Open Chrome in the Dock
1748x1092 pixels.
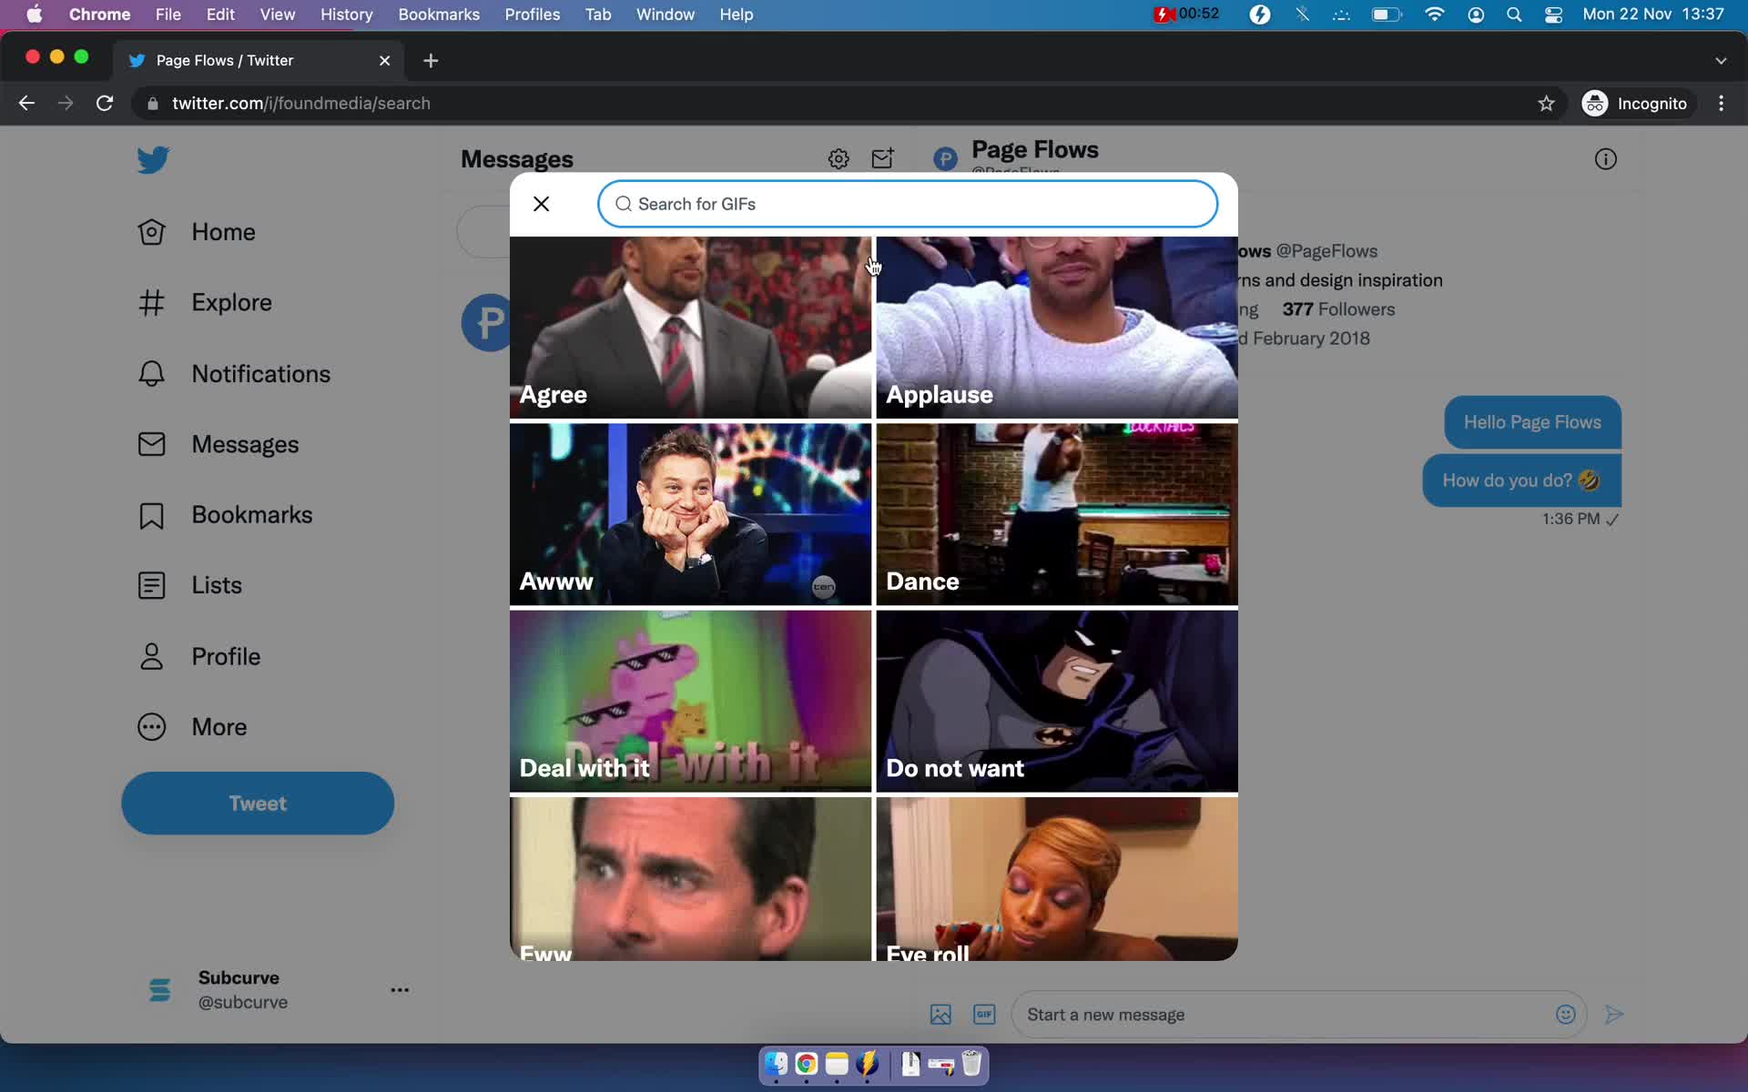tap(807, 1064)
